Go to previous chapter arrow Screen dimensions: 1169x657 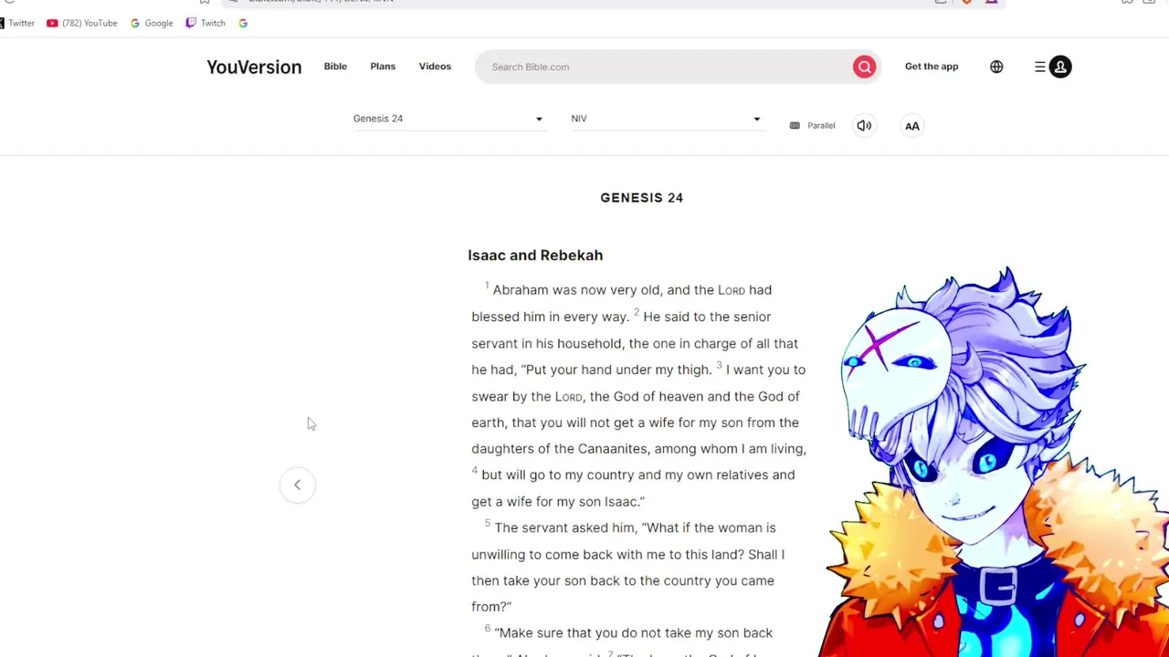297,485
